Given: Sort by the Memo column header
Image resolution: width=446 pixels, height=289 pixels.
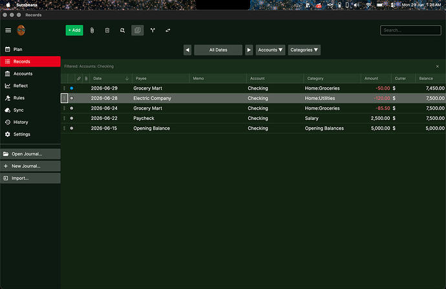Looking at the screenshot, I should pos(218,78).
